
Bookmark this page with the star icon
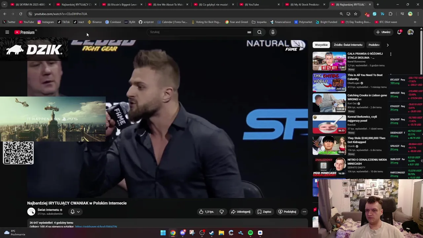356,14
